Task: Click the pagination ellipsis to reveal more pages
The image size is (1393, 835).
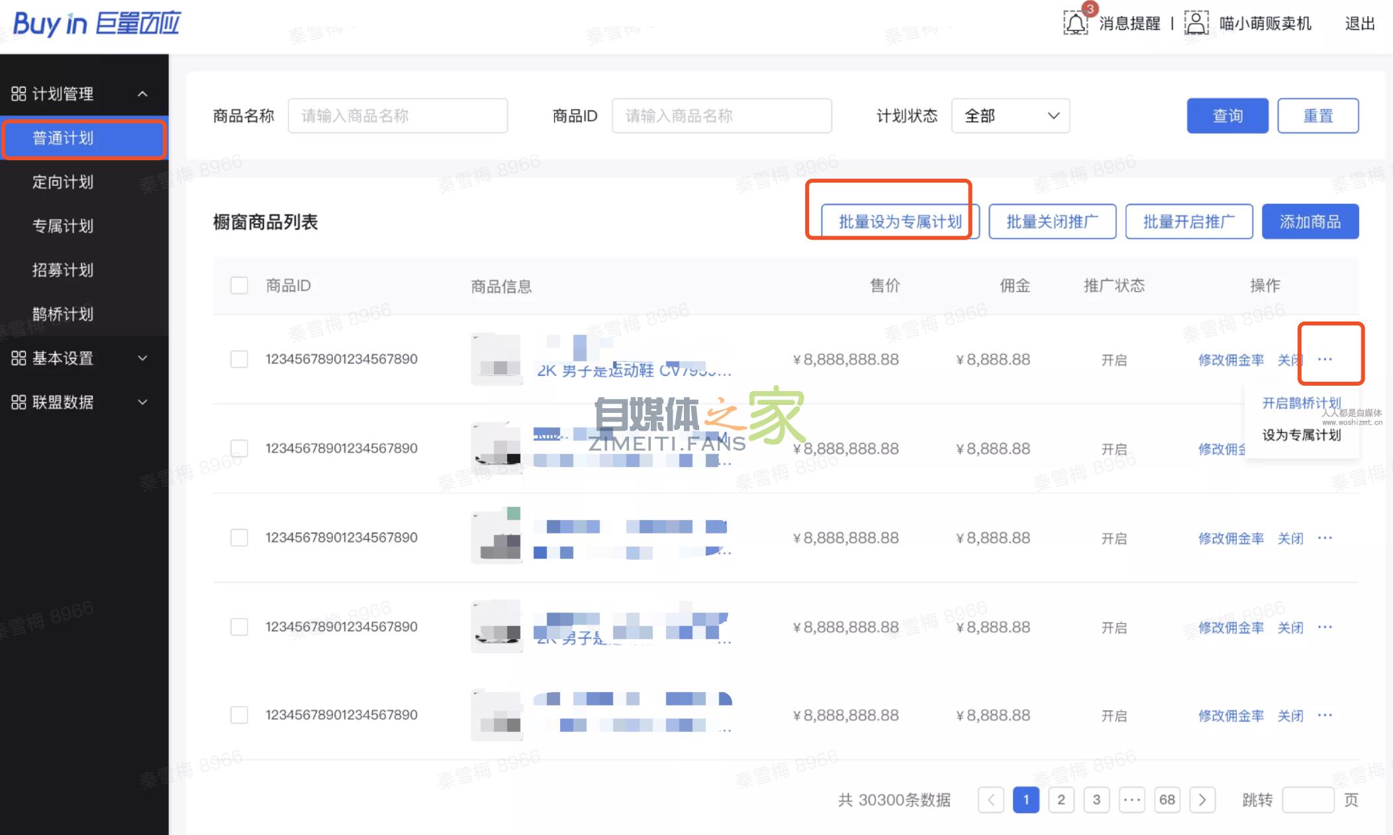Action: pos(1132,799)
